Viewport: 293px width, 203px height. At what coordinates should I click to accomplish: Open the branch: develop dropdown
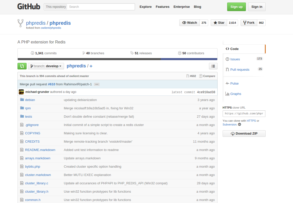pos(46,66)
